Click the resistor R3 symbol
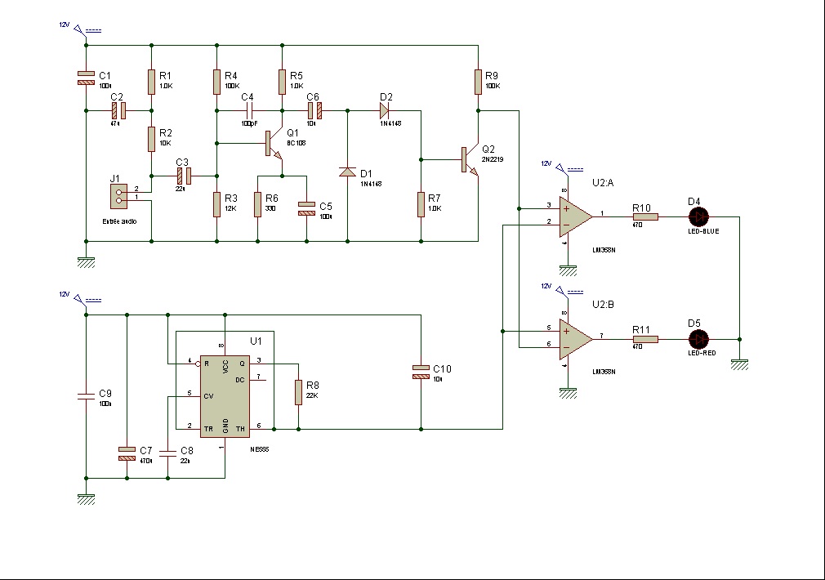Screen dimensions: 825x580 [x=216, y=204]
